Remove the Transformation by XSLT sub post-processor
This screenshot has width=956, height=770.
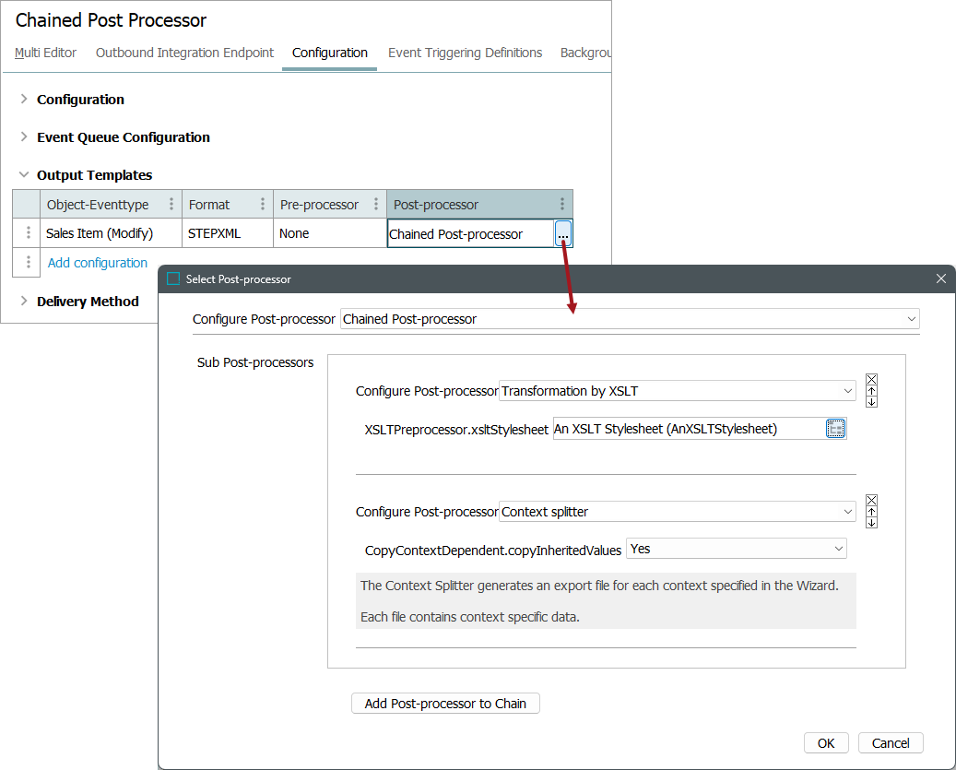click(x=871, y=379)
